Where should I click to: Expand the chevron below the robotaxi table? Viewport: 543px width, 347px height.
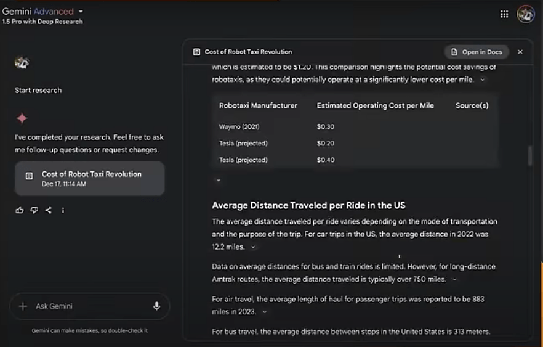tap(218, 181)
